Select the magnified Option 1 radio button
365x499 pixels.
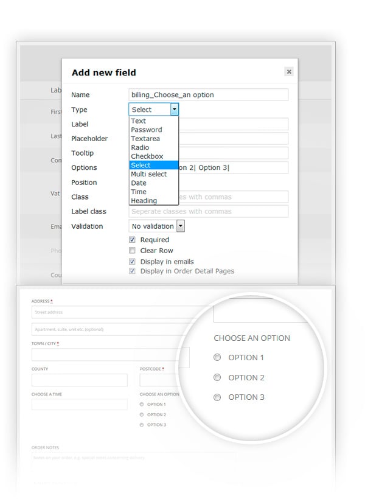[x=217, y=358]
